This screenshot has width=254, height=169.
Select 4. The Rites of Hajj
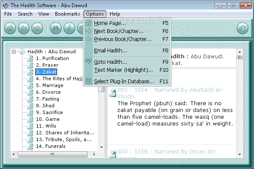[59, 79]
